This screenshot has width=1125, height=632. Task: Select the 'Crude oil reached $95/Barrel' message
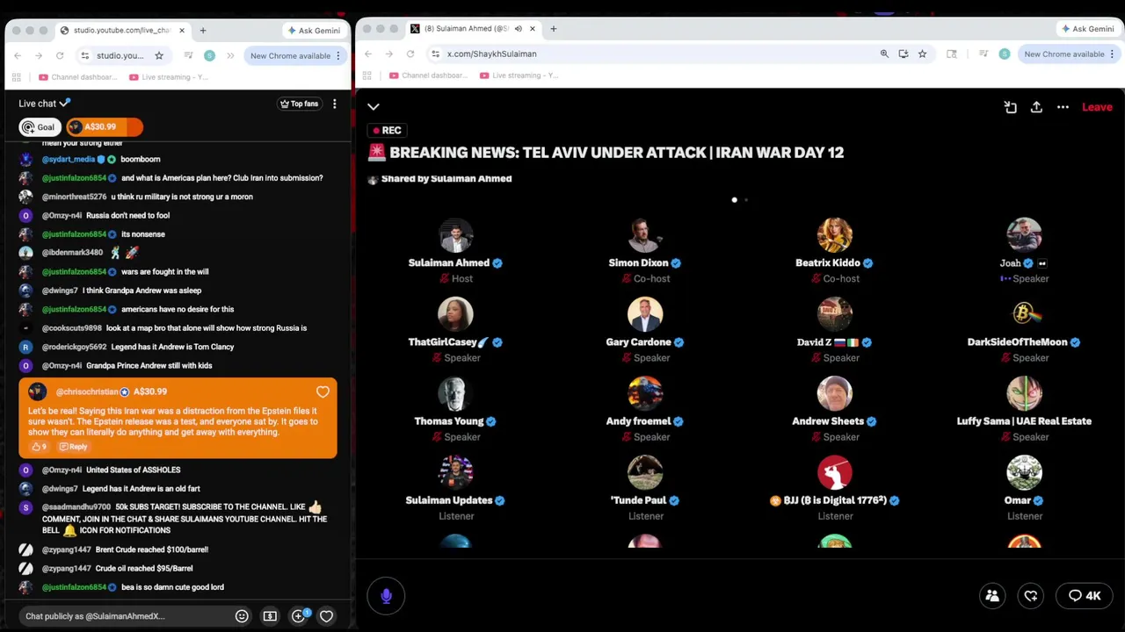click(144, 568)
